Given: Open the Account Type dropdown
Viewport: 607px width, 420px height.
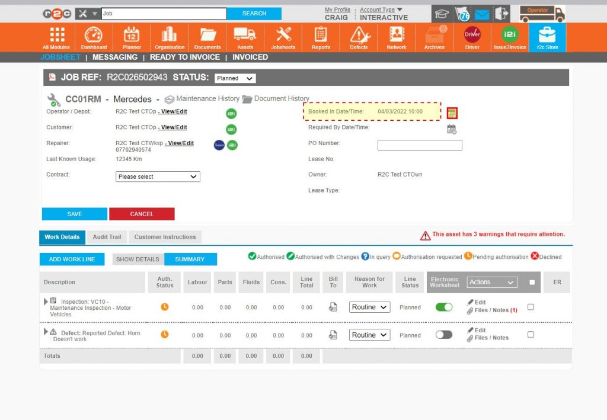Looking at the screenshot, I should click(x=381, y=9).
